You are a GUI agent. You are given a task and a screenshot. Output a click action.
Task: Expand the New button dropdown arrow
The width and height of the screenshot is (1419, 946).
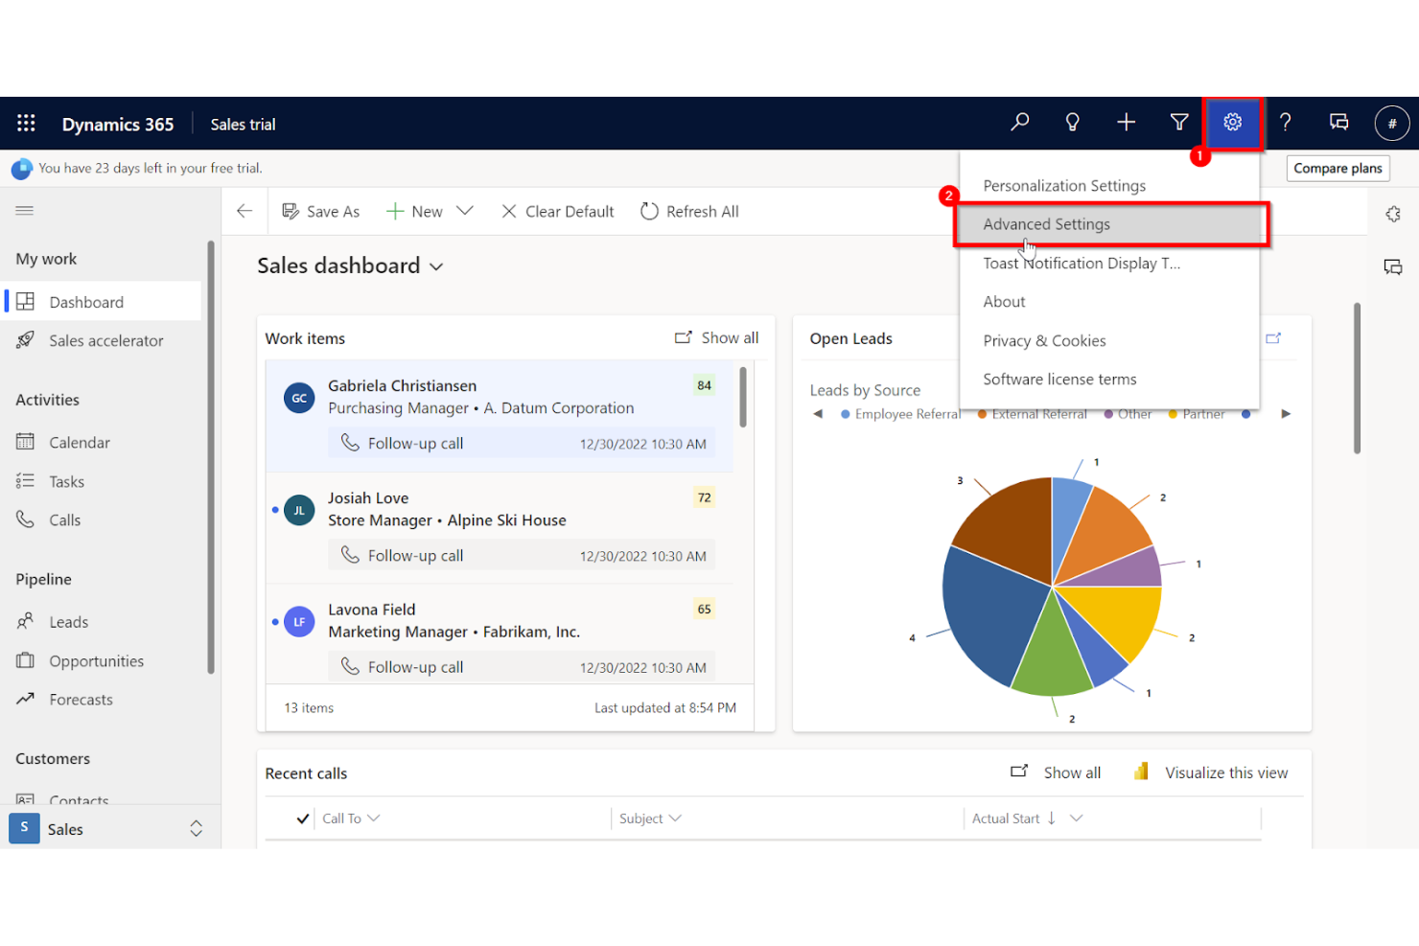pyautogui.click(x=465, y=211)
